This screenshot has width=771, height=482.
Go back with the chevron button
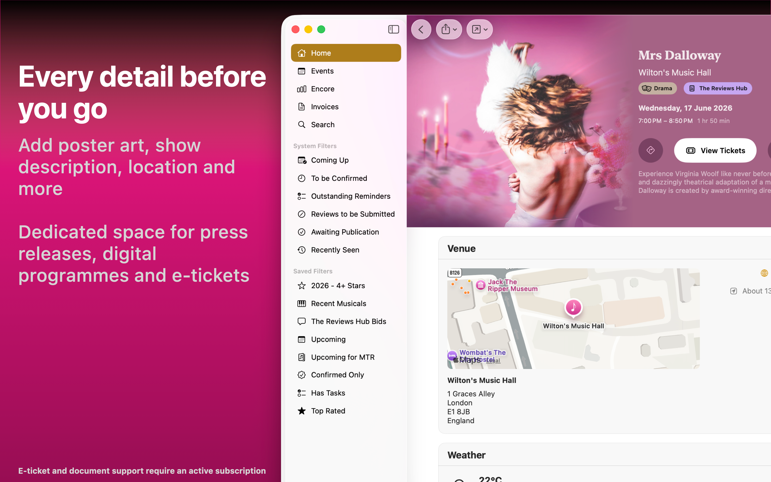click(421, 29)
